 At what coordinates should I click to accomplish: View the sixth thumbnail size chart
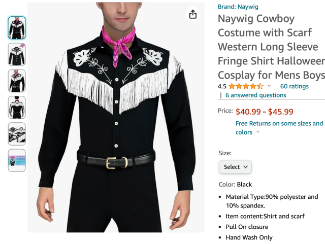[x=17, y=160]
